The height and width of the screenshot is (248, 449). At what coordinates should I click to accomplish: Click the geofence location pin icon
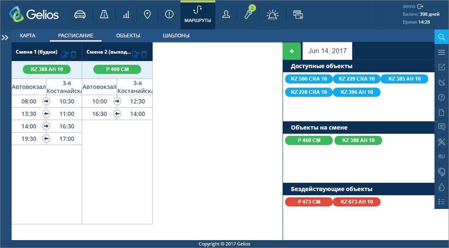point(147,15)
